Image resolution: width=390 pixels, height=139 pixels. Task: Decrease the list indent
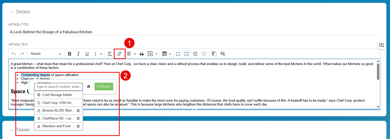(x=196, y=54)
